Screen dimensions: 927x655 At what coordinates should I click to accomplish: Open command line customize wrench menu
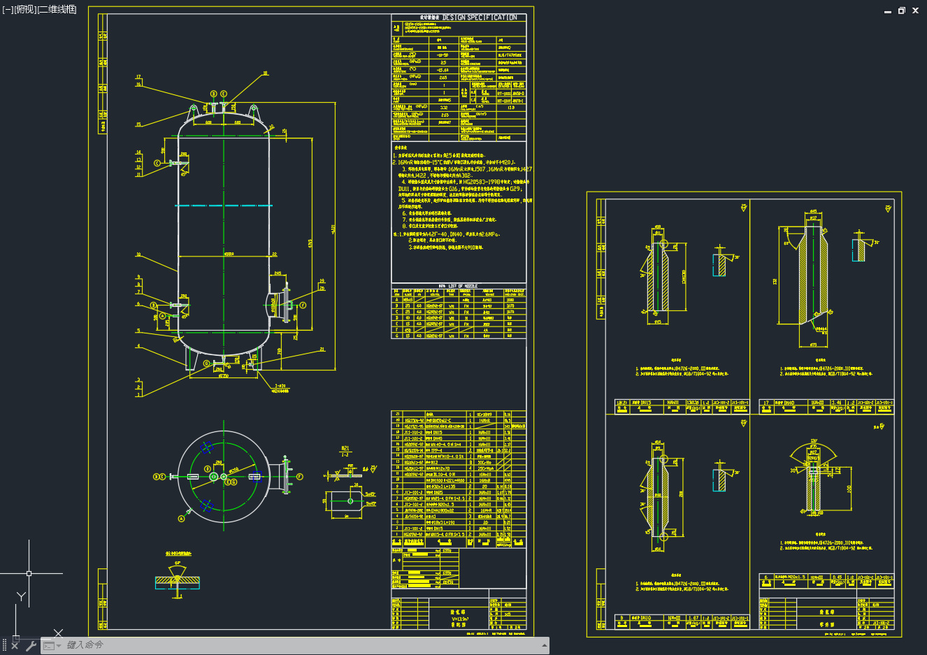click(31, 646)
